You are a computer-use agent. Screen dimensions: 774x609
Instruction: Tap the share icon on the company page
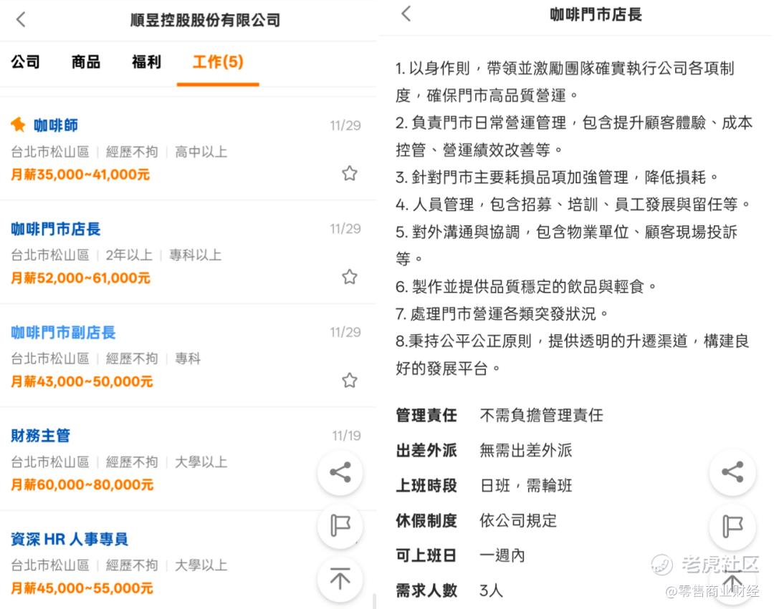coord(340,472)
